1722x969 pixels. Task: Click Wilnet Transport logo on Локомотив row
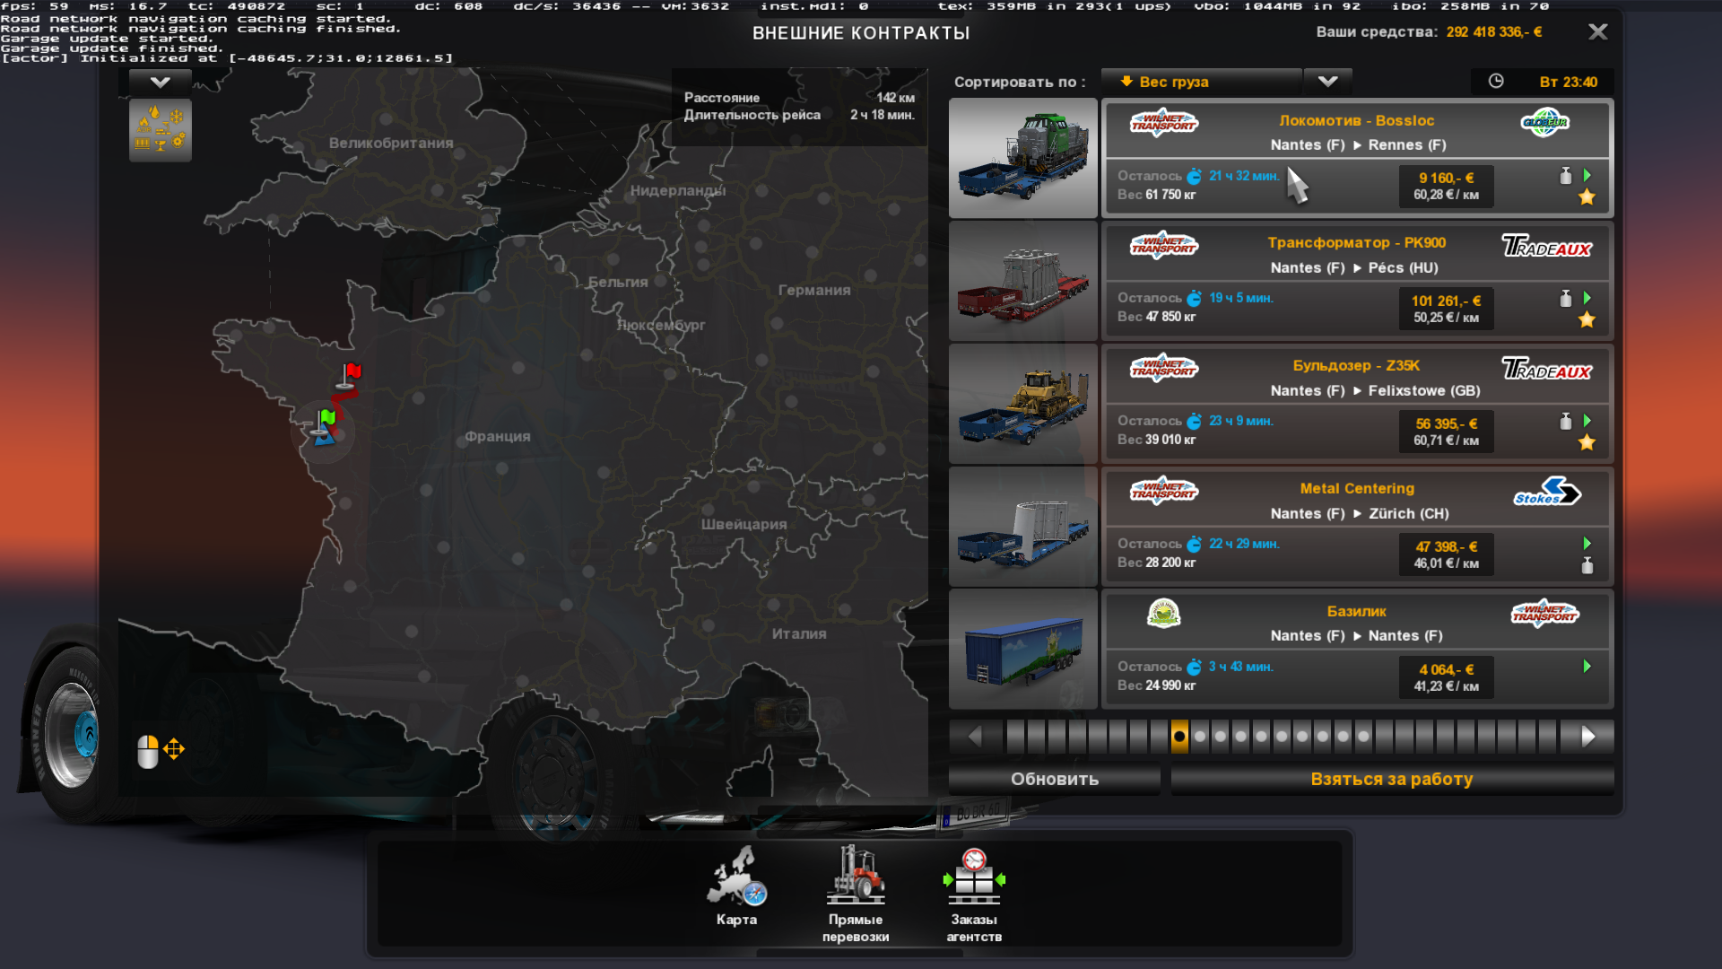(x=1163, y=123)
